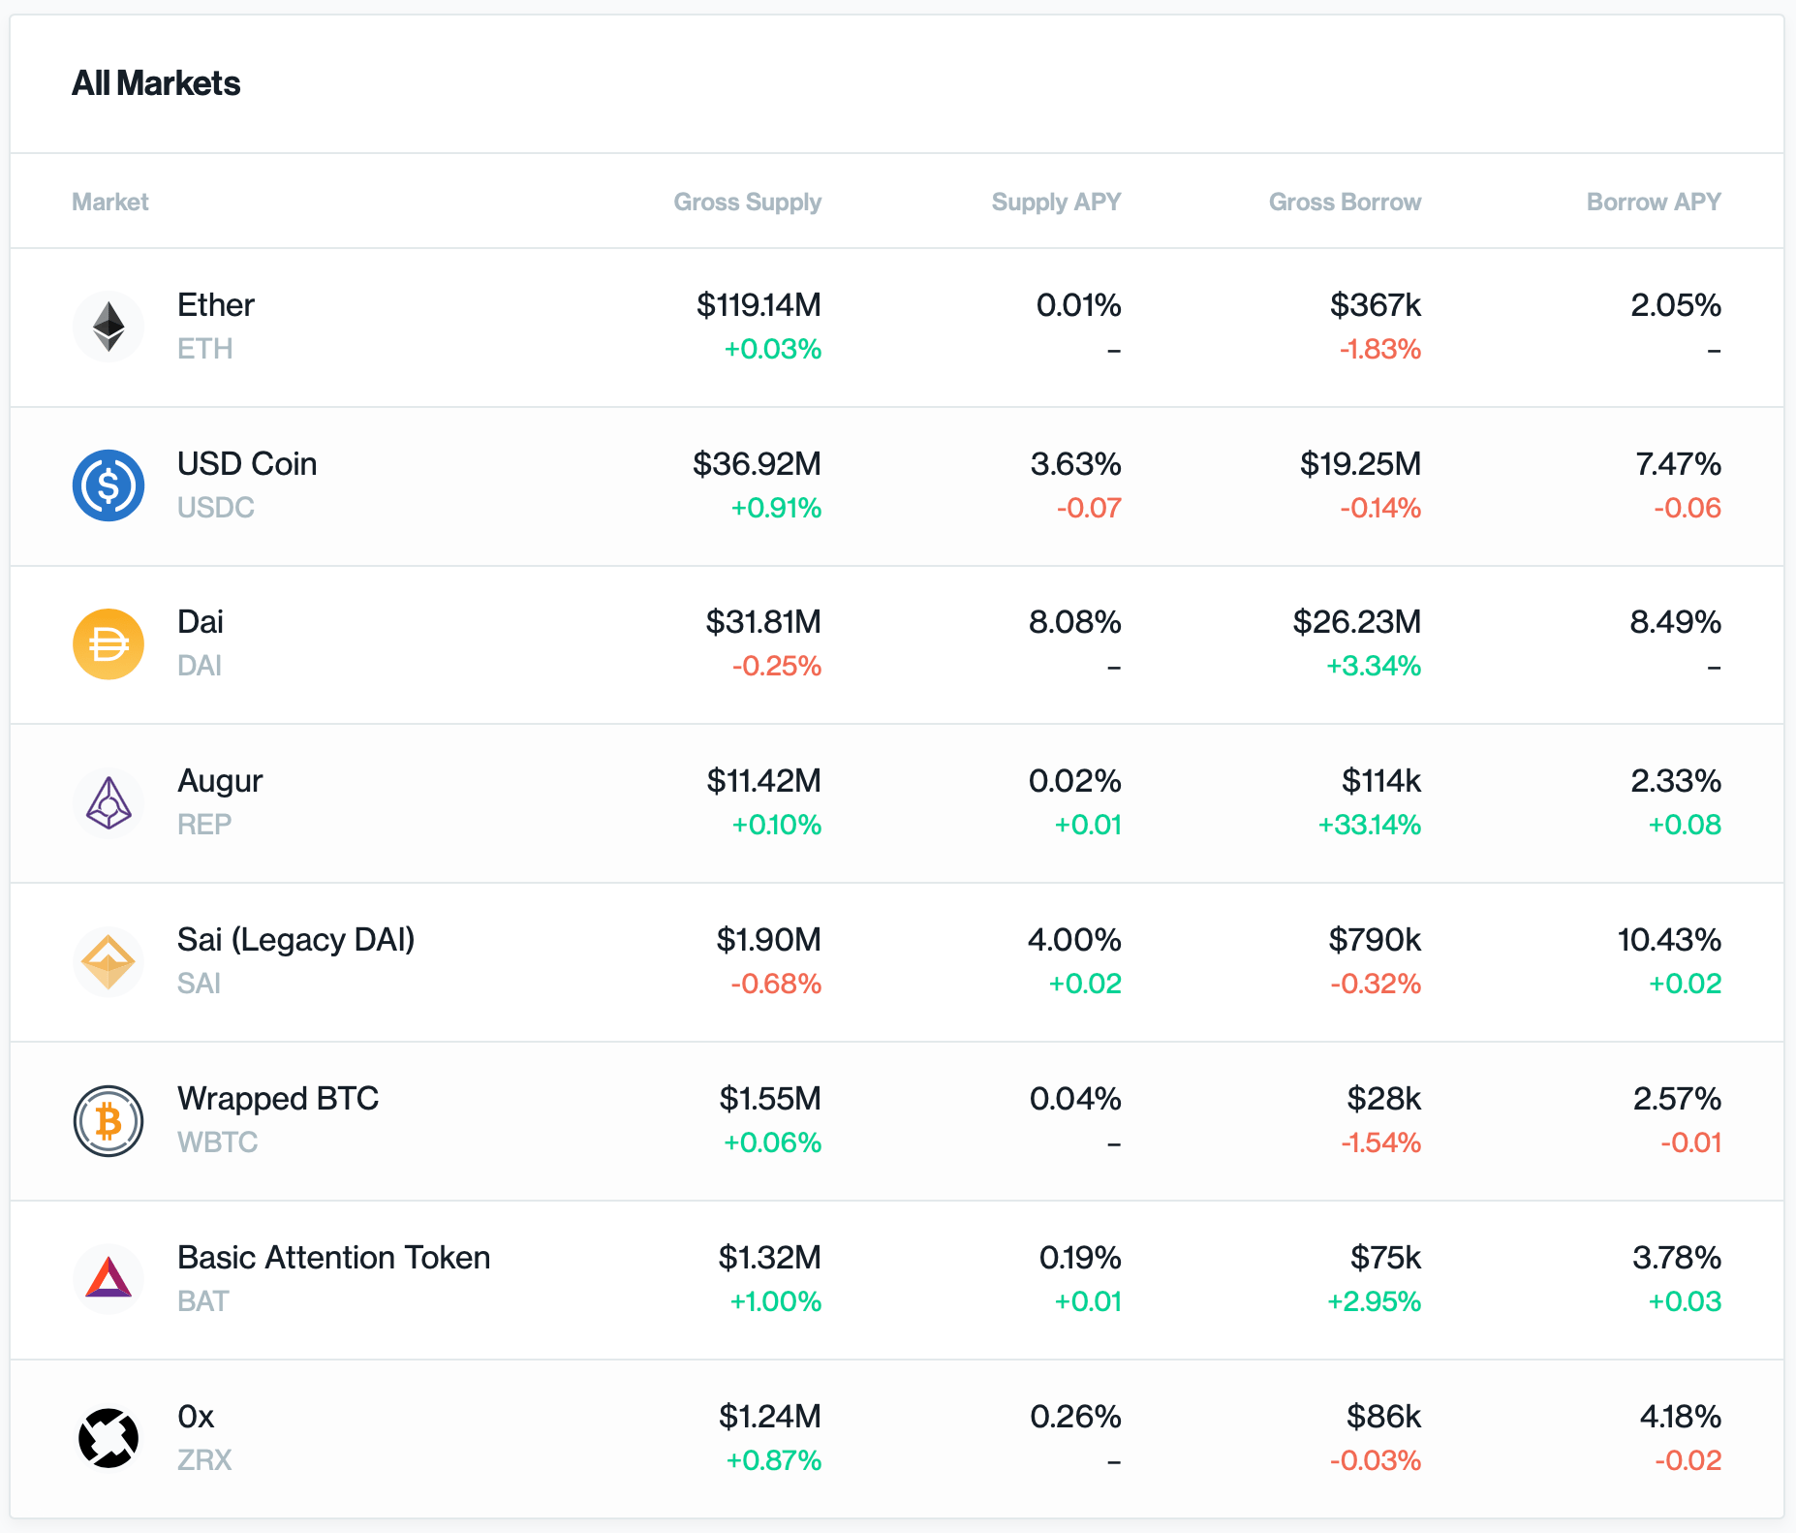1796x1533 pixels.
Task: Click the Augur purple triangle icon
Action: pyautogui.click(x=108, y=803)
